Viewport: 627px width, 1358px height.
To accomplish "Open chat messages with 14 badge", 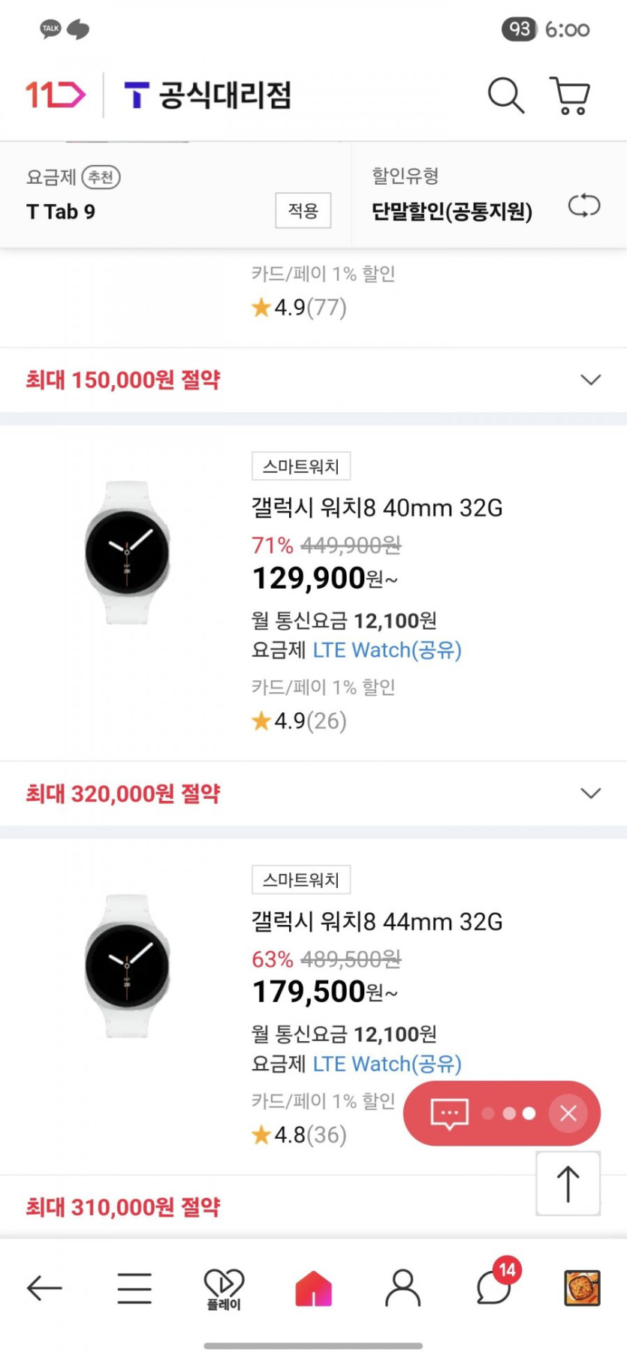I will 494,1287.
